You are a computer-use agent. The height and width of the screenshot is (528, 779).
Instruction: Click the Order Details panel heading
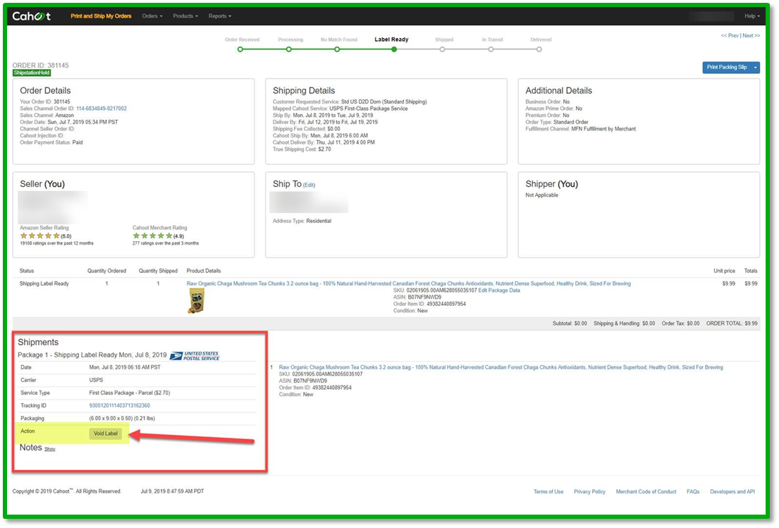point(45,90)
